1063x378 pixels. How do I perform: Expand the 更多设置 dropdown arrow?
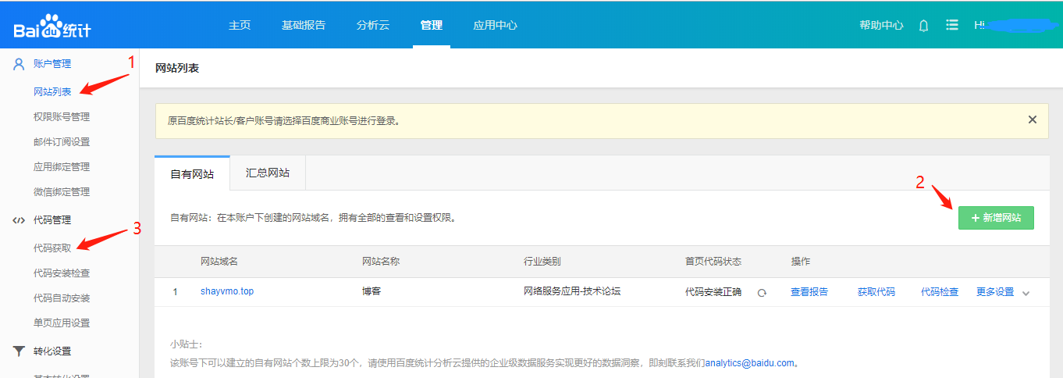tap(1026, 293)
